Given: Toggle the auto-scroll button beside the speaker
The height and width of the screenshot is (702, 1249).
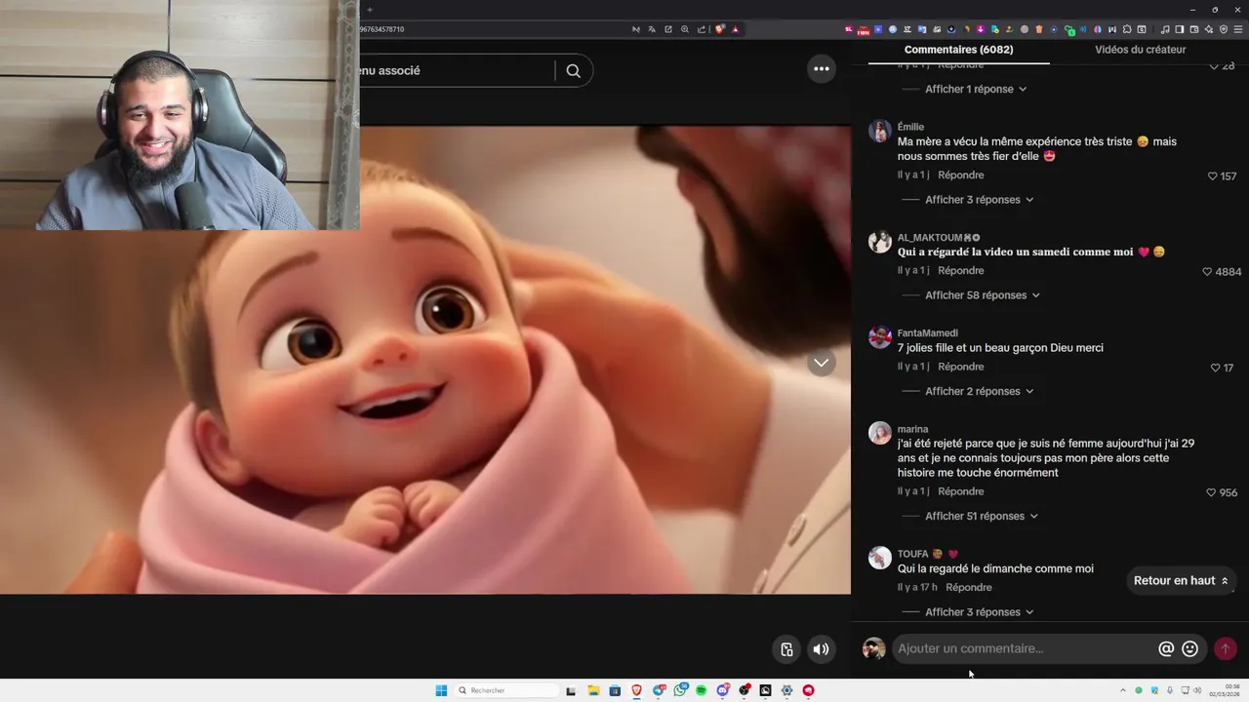Looking at the screenshot, I should (x=786, y=649).
